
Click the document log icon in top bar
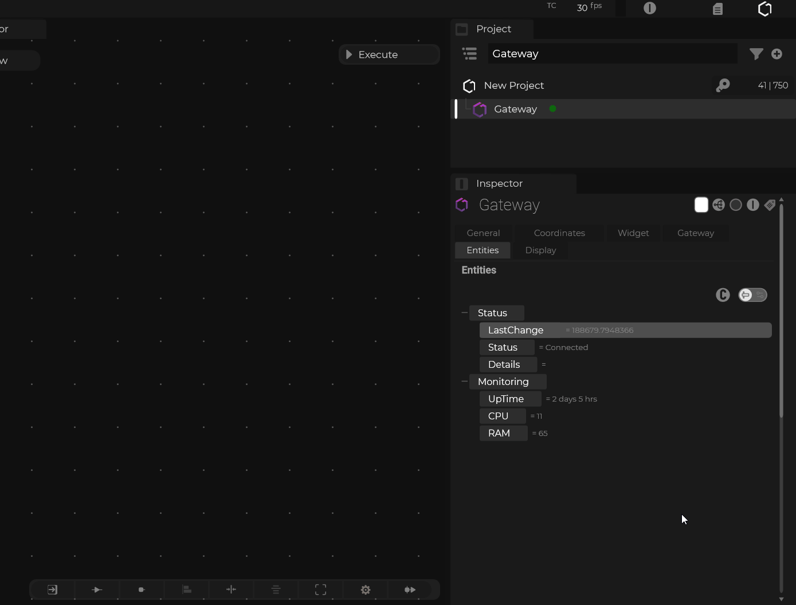point(717,9)
